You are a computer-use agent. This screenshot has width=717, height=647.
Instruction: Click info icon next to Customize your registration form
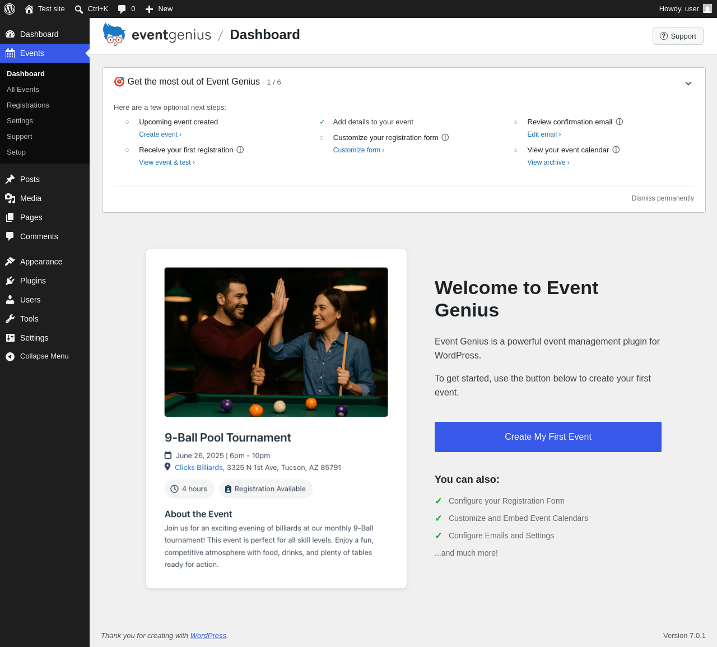coord(445,137)
